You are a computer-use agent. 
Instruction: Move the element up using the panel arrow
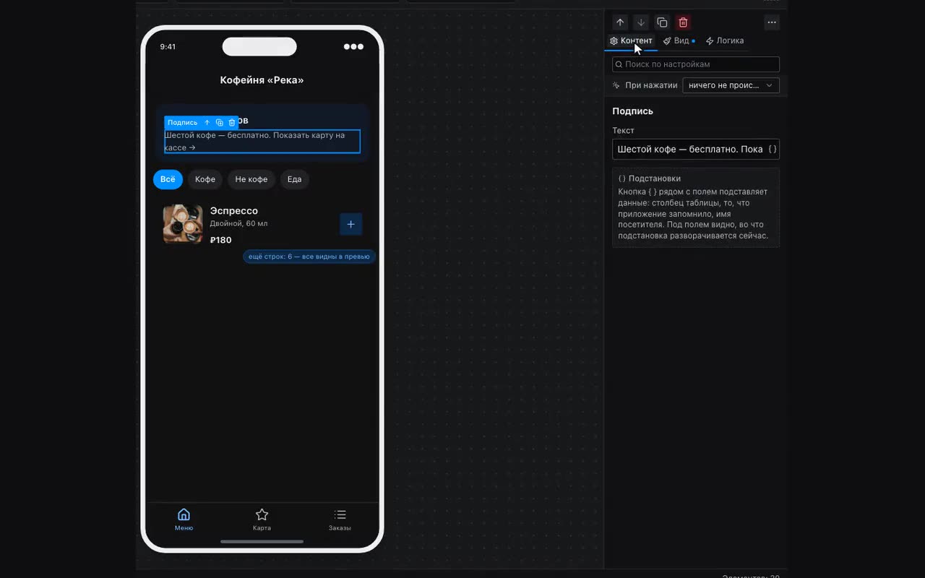(620, 22)
